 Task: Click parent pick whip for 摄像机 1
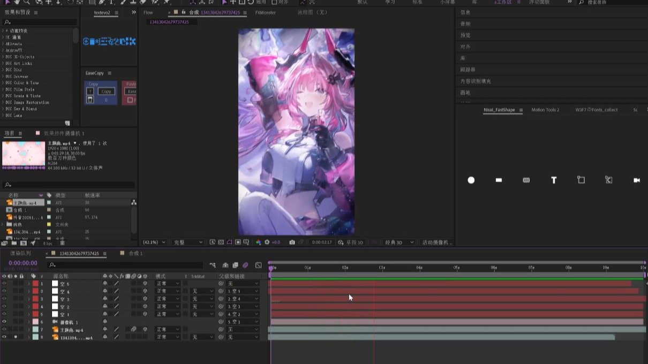tap(221, 322)
